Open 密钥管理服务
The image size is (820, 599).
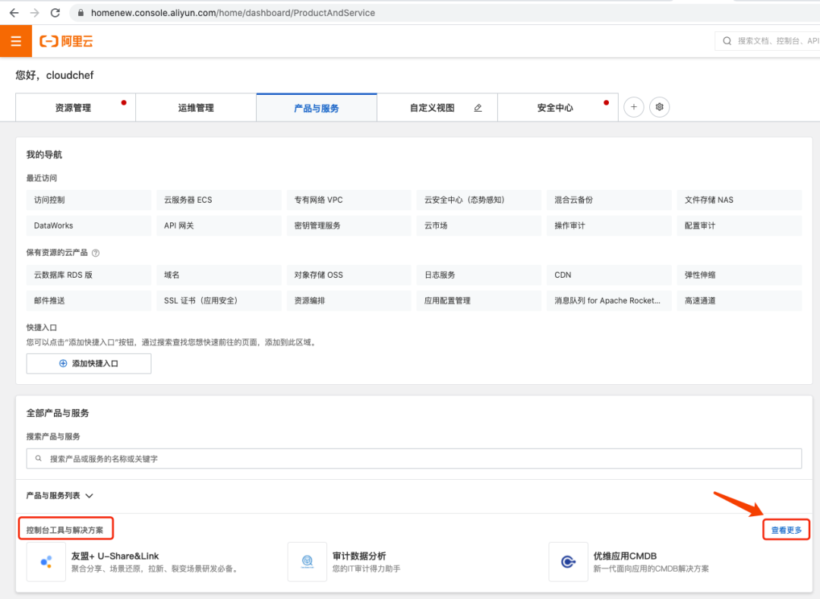348,225
